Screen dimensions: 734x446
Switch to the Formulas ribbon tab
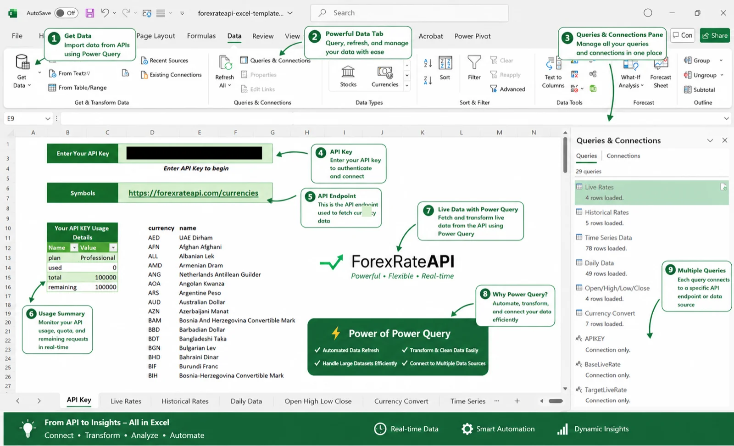[x=201, y=36]
